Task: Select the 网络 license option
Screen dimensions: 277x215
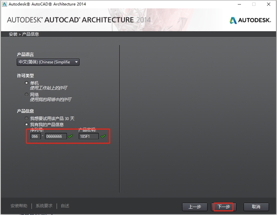Action: [26, 94]
